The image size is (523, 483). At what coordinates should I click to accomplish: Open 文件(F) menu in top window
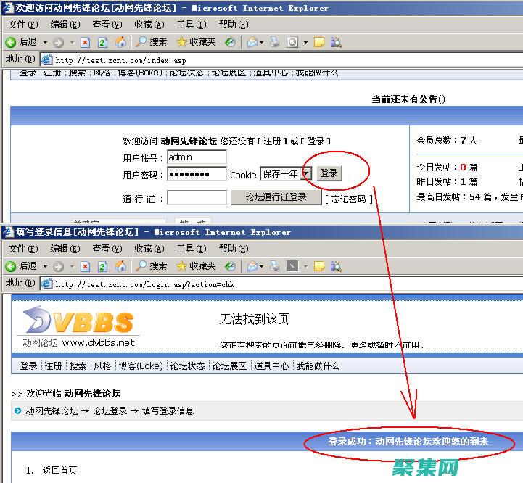[x=22, y=25]
